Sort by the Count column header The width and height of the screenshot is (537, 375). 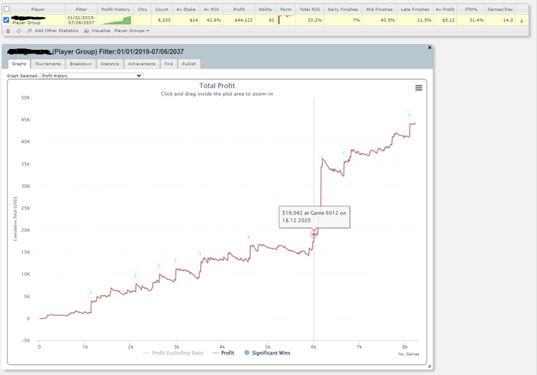point(162,9)
